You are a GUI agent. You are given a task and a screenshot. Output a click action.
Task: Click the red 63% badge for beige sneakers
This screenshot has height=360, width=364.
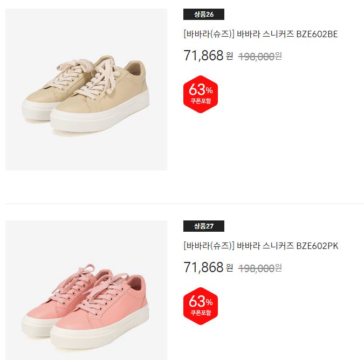201,94
